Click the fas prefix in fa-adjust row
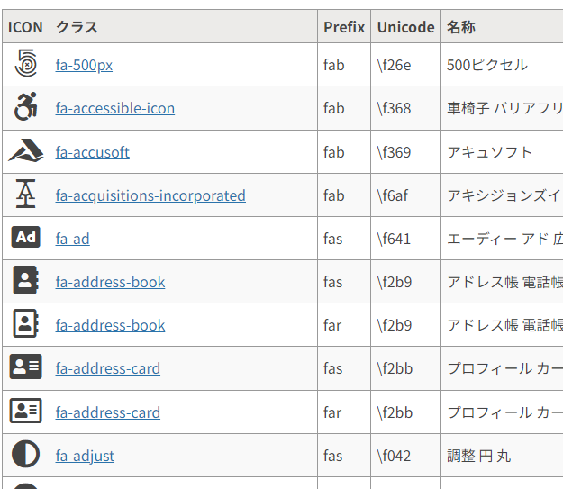Viewport: 563px width, 489px height. click(344, 456)
